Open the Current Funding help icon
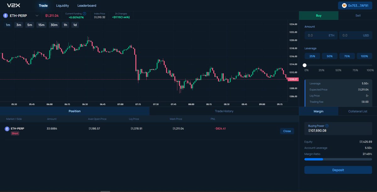The image size is (377, 192). (84, 14)
